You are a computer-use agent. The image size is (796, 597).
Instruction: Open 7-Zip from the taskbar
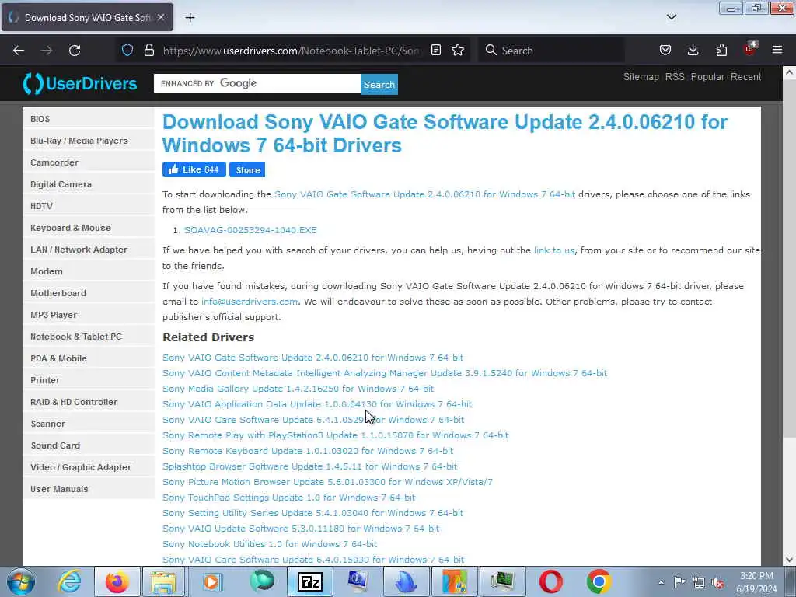tap(309, 581)
